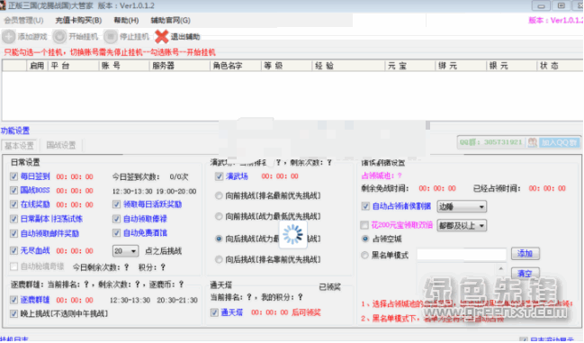The image size is (584, 343).
Task: Click the blacklist name input field
Action: point(462,255)
